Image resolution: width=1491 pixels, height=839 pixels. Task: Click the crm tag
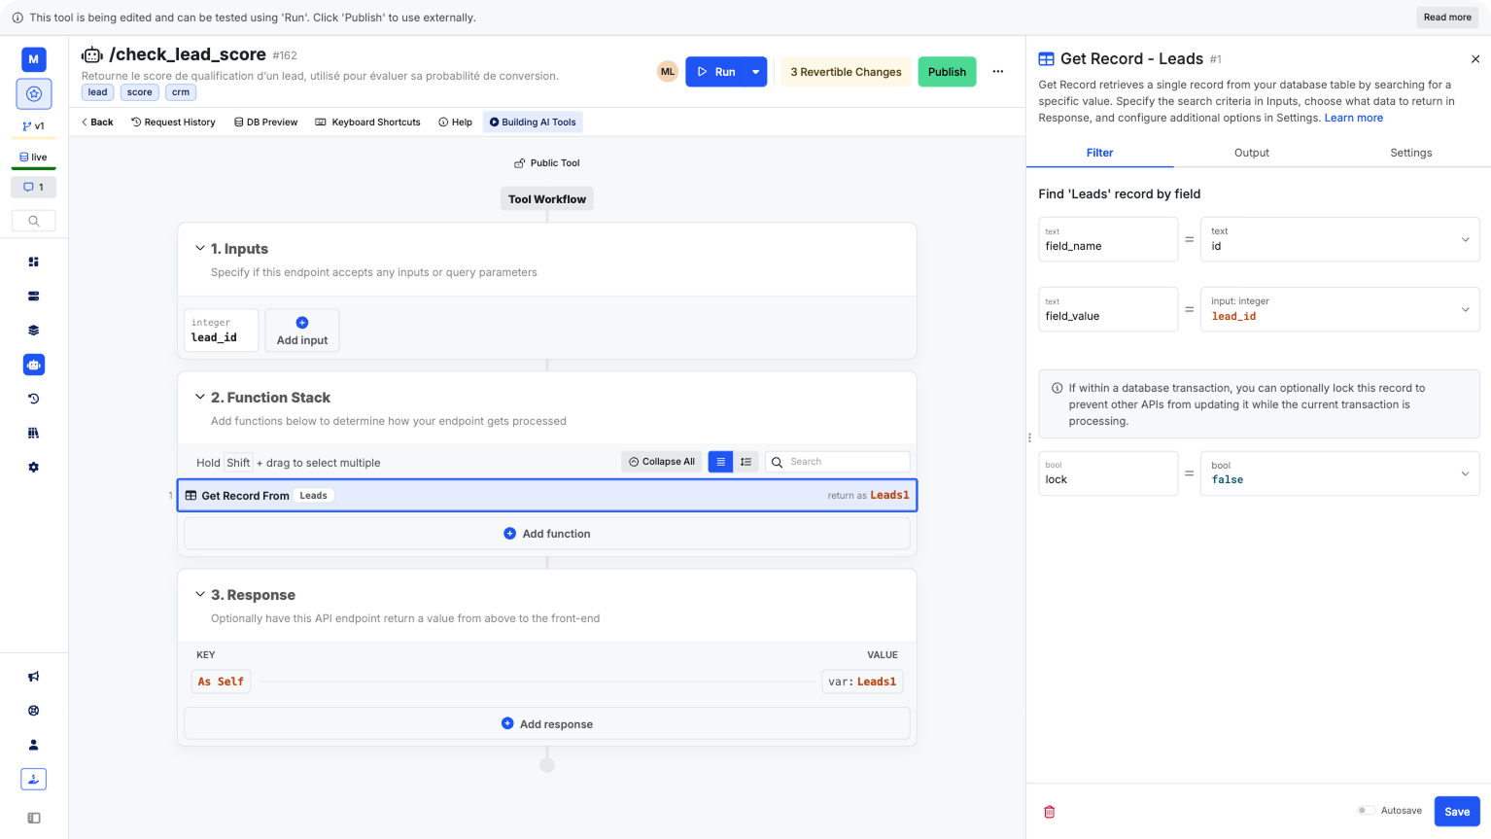point(181,92)
